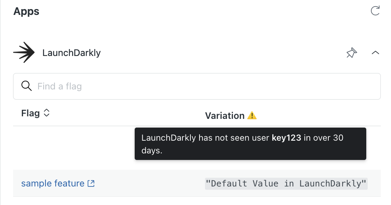
Task: Click the external link icon beside sample feature
Action: (91, 184)
